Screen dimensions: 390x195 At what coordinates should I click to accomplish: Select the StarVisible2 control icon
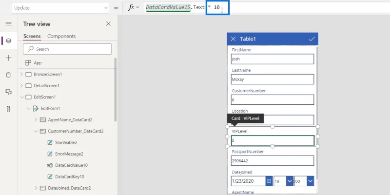click(50, 142)
